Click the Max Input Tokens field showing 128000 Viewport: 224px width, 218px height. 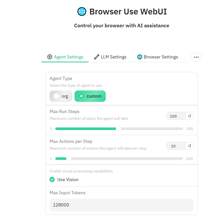(121, 205)
